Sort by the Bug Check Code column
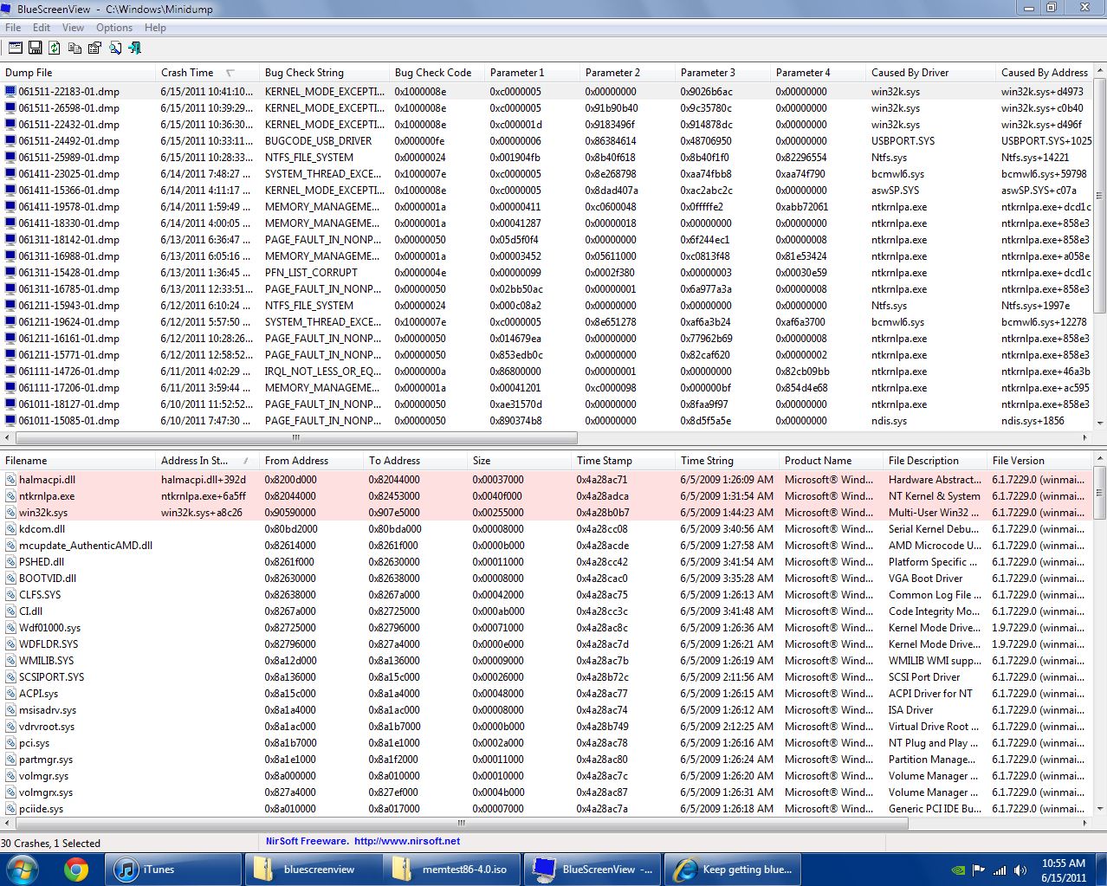Screen dimensions: 1107x886 437,73
